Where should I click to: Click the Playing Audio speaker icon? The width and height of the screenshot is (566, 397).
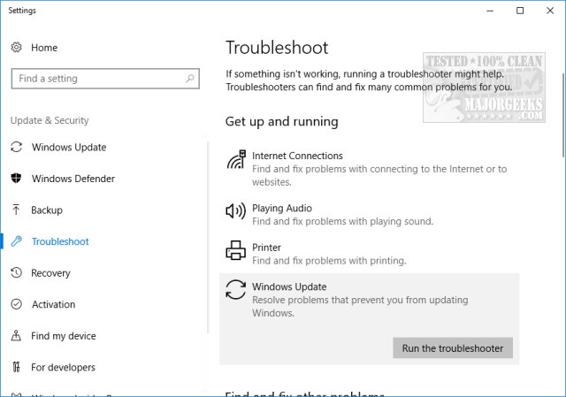tap(236, 210)
